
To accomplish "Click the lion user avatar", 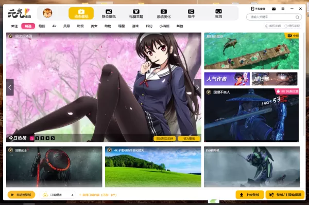I will pos(47,13).
